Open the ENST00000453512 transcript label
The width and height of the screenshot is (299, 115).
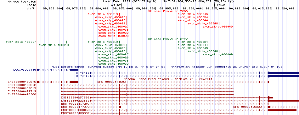(x=22, y=85)
